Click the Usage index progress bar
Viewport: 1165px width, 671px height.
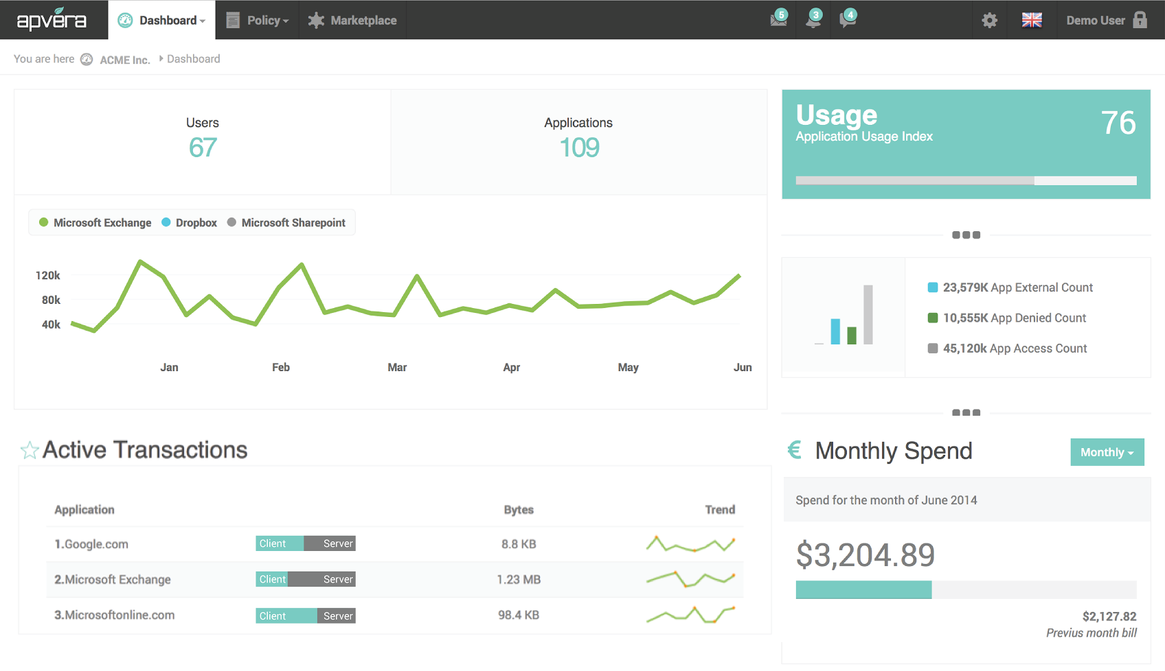(x=966, y=180)
